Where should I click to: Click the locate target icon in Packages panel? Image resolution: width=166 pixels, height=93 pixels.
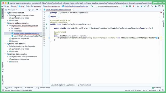[29, 10]
